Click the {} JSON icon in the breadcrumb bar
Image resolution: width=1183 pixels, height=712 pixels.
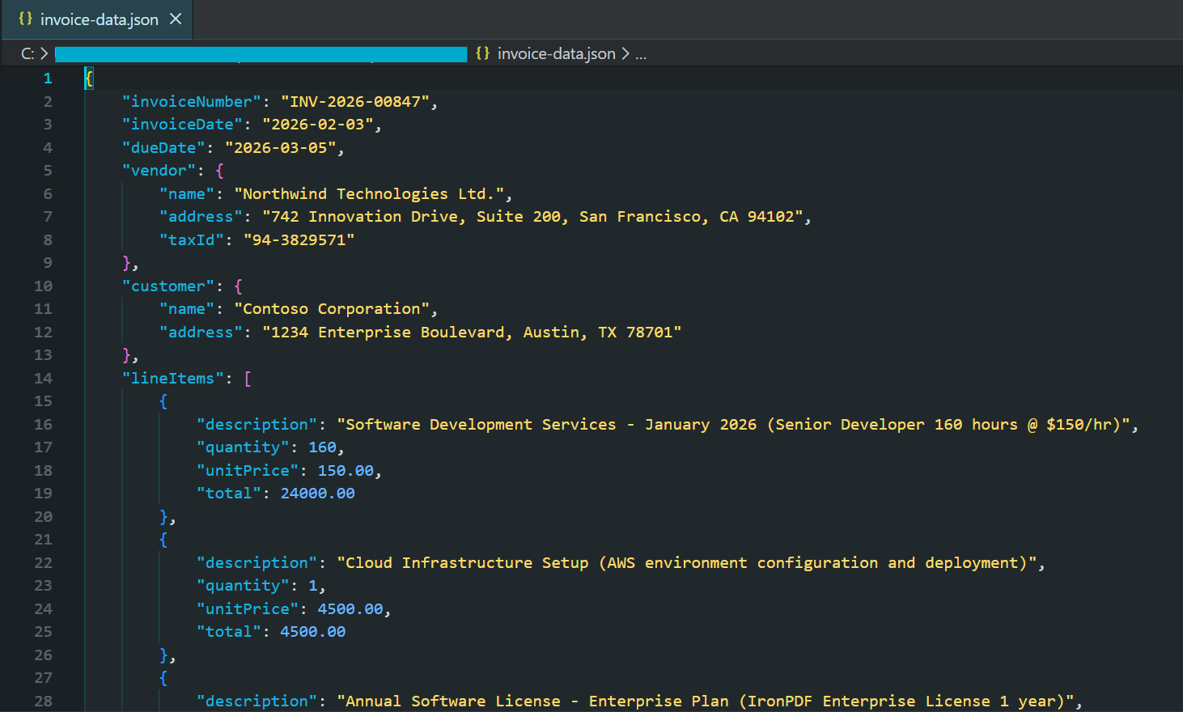[x=483, y=53]
